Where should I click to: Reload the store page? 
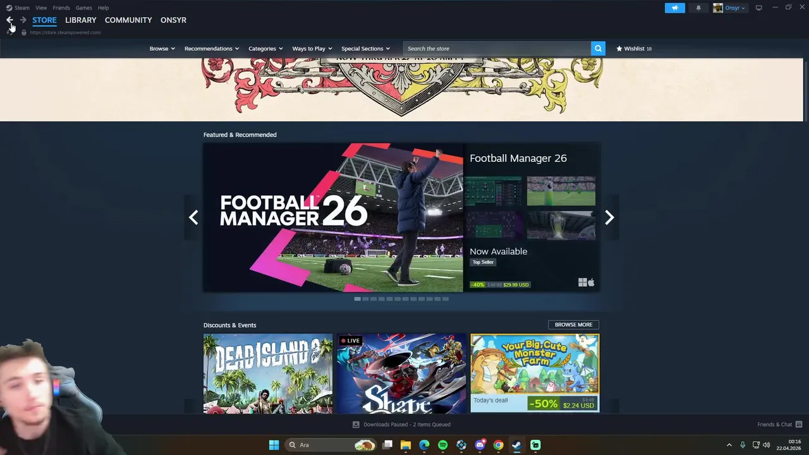pos(9,32)
